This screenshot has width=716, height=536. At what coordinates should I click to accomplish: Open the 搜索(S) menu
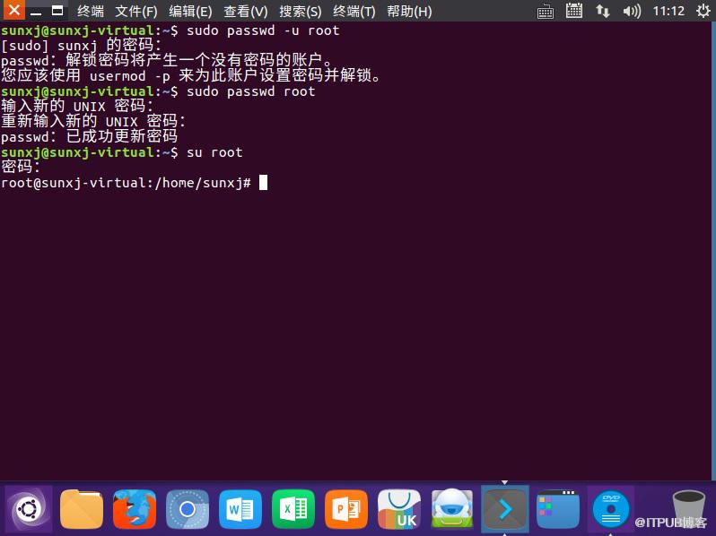click(301, 11)
